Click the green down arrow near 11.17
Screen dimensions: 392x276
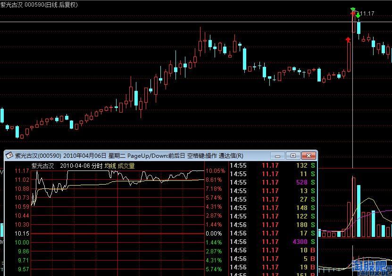358,15
